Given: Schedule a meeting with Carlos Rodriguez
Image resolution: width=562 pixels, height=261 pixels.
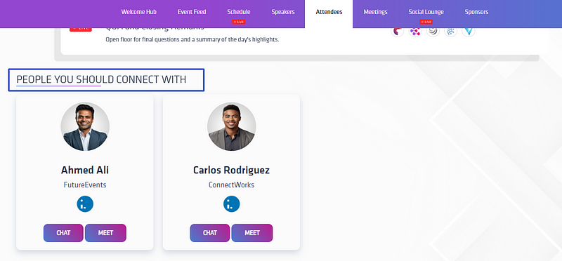Looking at the screenshot, I should pyautogui.click(x=252, y=233).
